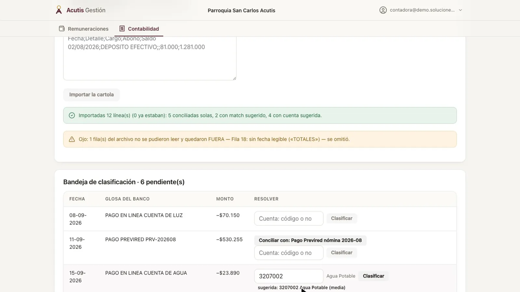The height and width of the screenshot is (292, 520).
Task: Click the Importar la cartola button
Action: pos(91,95)
